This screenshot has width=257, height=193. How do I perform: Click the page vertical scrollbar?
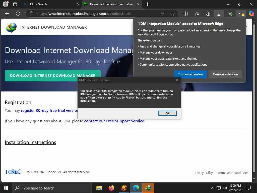tap(254, 99)
